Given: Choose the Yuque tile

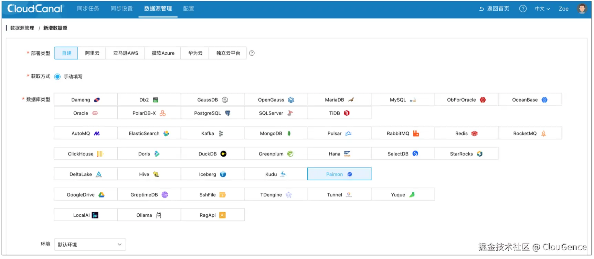Looking at the screenshot, I should click(x=403, y=194).
